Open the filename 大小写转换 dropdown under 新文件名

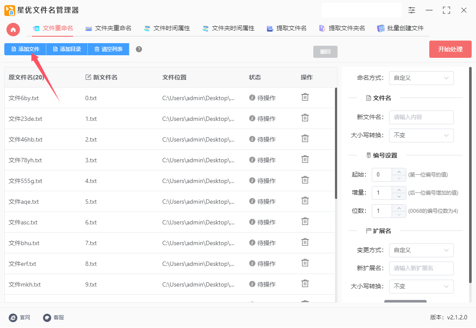pos(421,136)
